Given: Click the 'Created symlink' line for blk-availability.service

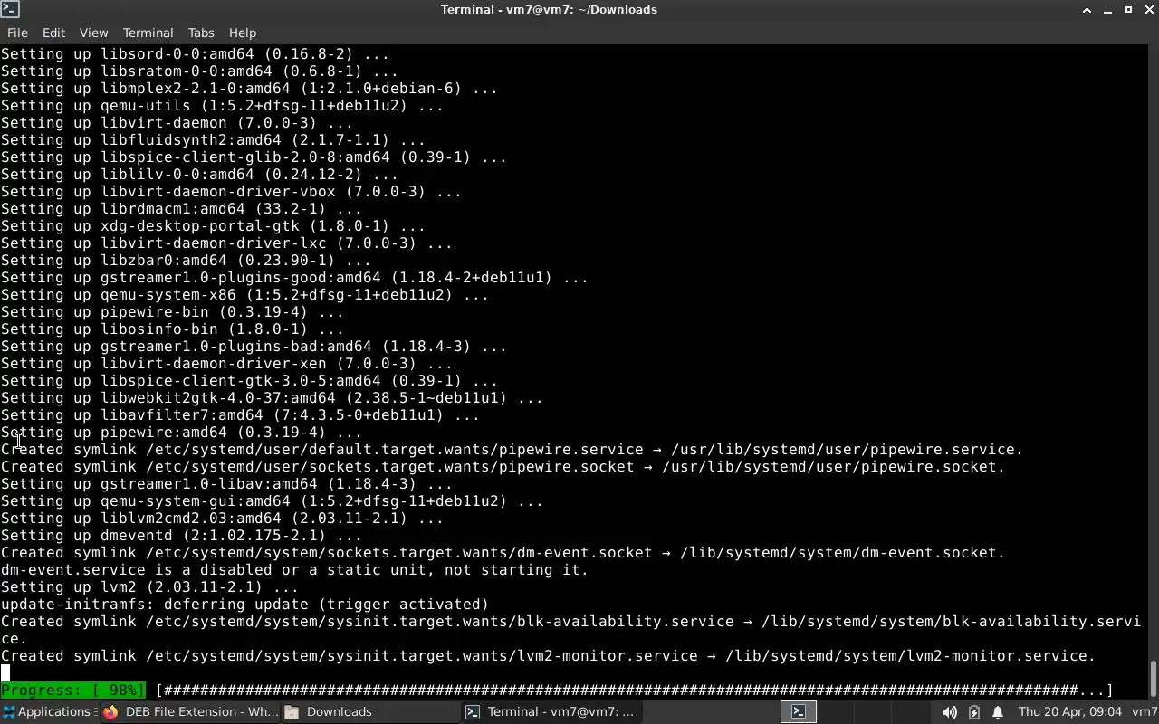Looking at the screenshot, I should point(570,630).
